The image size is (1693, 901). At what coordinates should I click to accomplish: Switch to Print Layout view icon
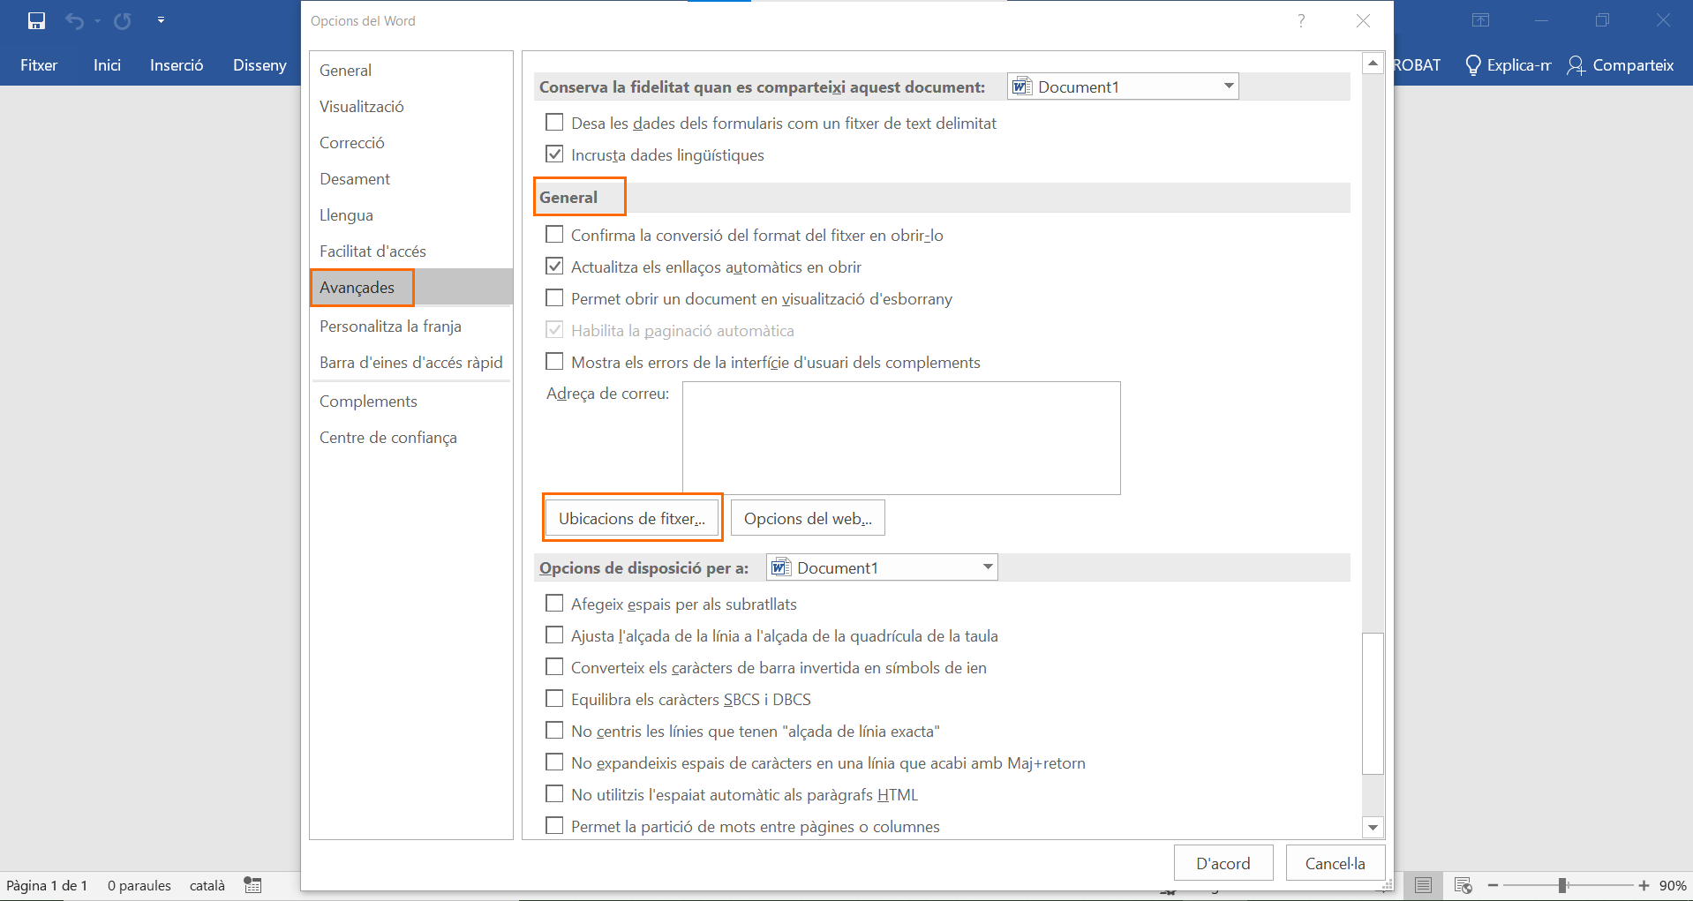(x=1423, y=885)
